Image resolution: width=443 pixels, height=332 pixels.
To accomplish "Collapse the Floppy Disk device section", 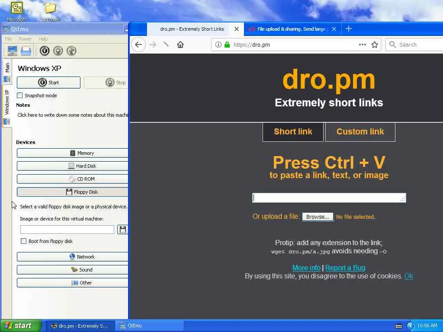I will 72,192.
